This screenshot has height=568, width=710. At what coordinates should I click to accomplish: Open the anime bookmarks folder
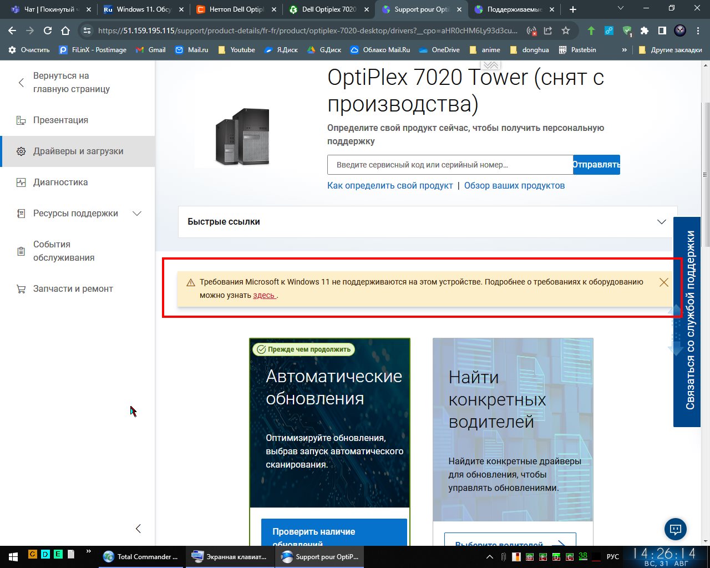[485, 50]
